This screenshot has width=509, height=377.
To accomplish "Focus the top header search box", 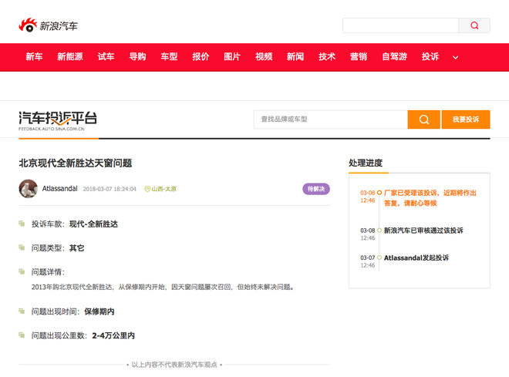I will tap(400, 25).
